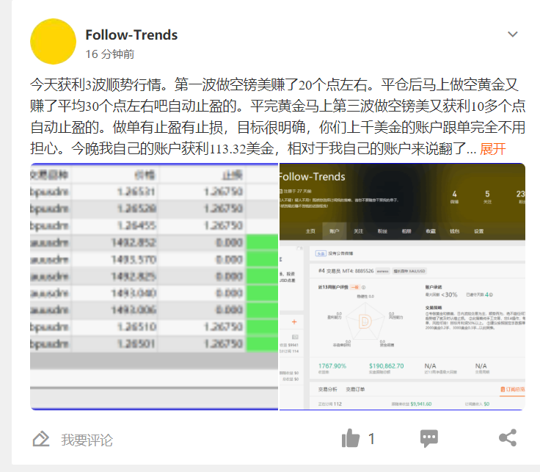The width and height of the screenshot is (540, 472).
Task: Share the post via share icon
Action: pyautogui.click(x=508, y=438)
